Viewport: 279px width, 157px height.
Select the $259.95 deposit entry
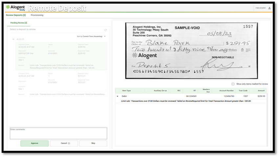pos(61,56)
